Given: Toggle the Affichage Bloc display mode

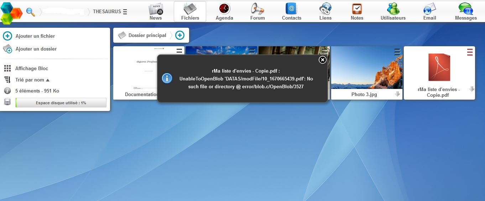Looking at the screenshot, I should click(31, 68).
